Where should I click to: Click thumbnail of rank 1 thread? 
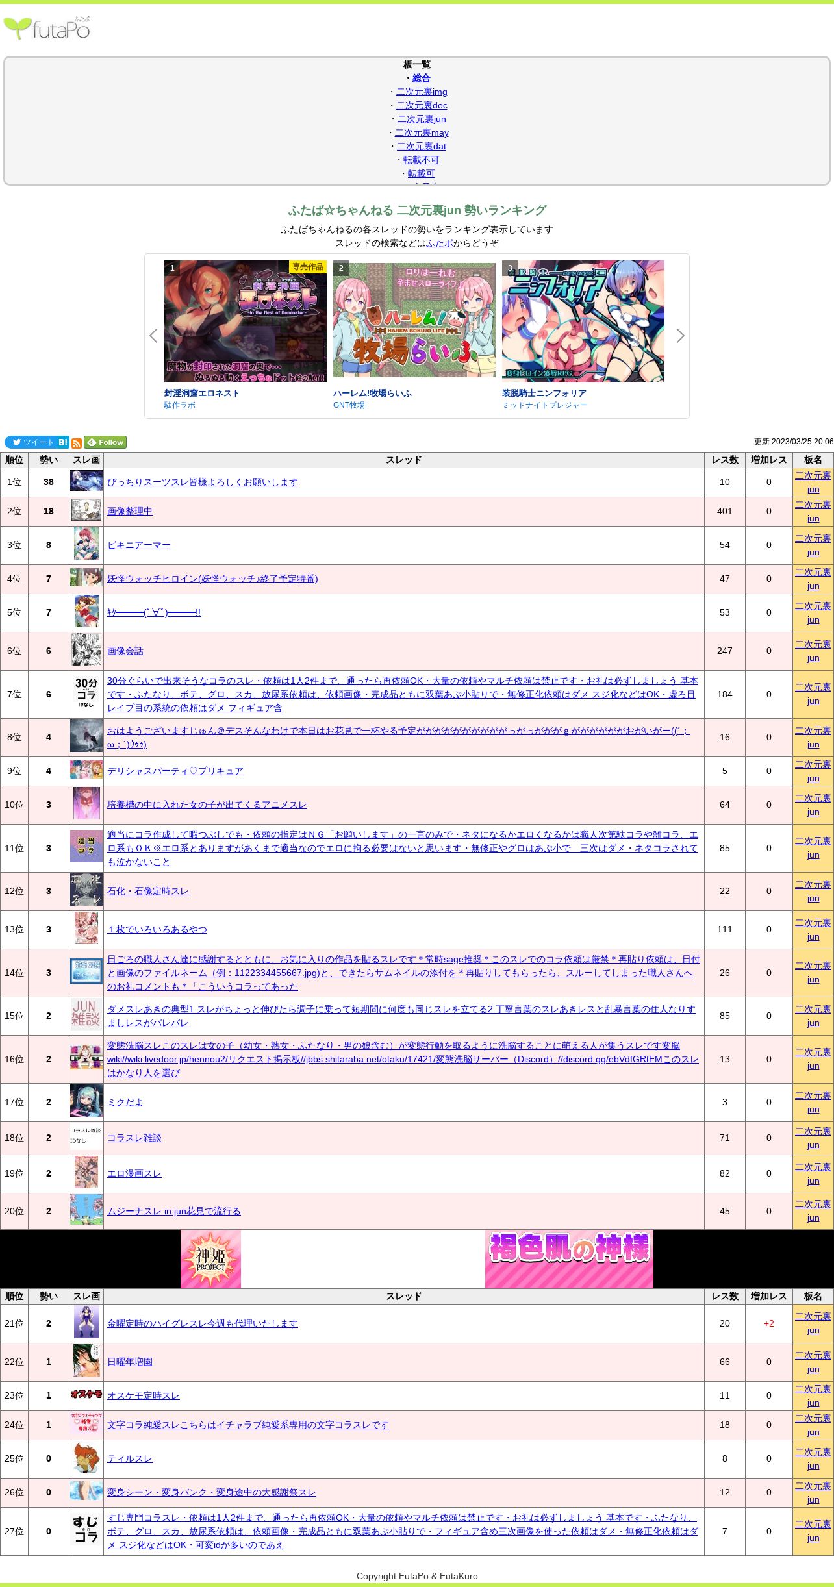86,481
